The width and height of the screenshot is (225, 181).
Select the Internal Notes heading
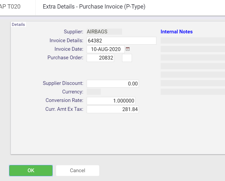click(x=177, y=32)
